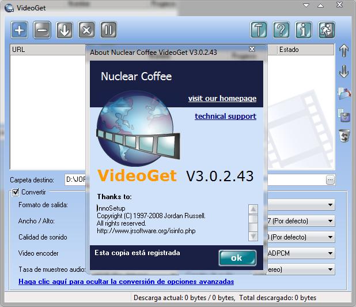Click browse button for Carpeta destino

coord(330,180)
